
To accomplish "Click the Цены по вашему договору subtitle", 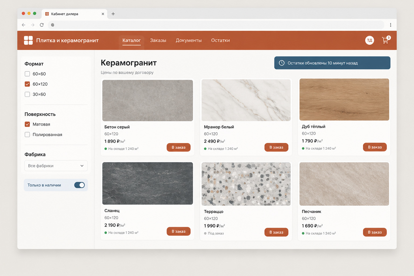I will [x=127, y=73].
